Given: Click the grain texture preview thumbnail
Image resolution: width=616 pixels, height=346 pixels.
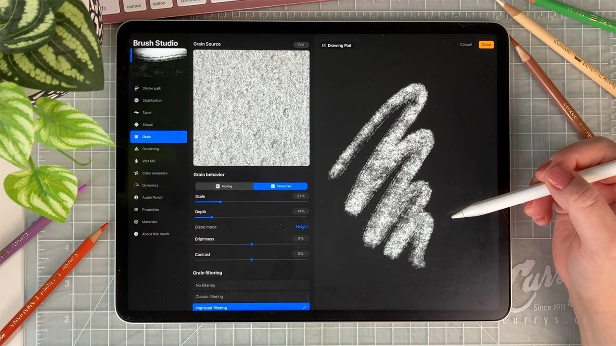Looking at the screenshot, I should pos(251,108).
